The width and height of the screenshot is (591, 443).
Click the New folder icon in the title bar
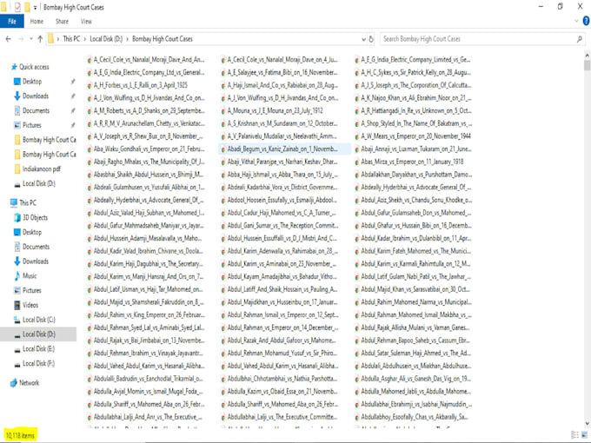coord(27,7)
